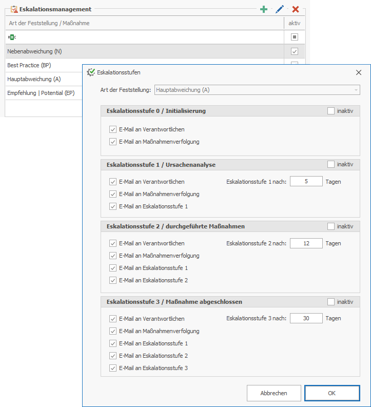Image resolution: width=371 pixels, height=407 pixels.
Task: Uncheck E-Mail an Eskalationsstufe 1 in Eskalationsstufe 2 section
Action: click(x=113, y=268)
